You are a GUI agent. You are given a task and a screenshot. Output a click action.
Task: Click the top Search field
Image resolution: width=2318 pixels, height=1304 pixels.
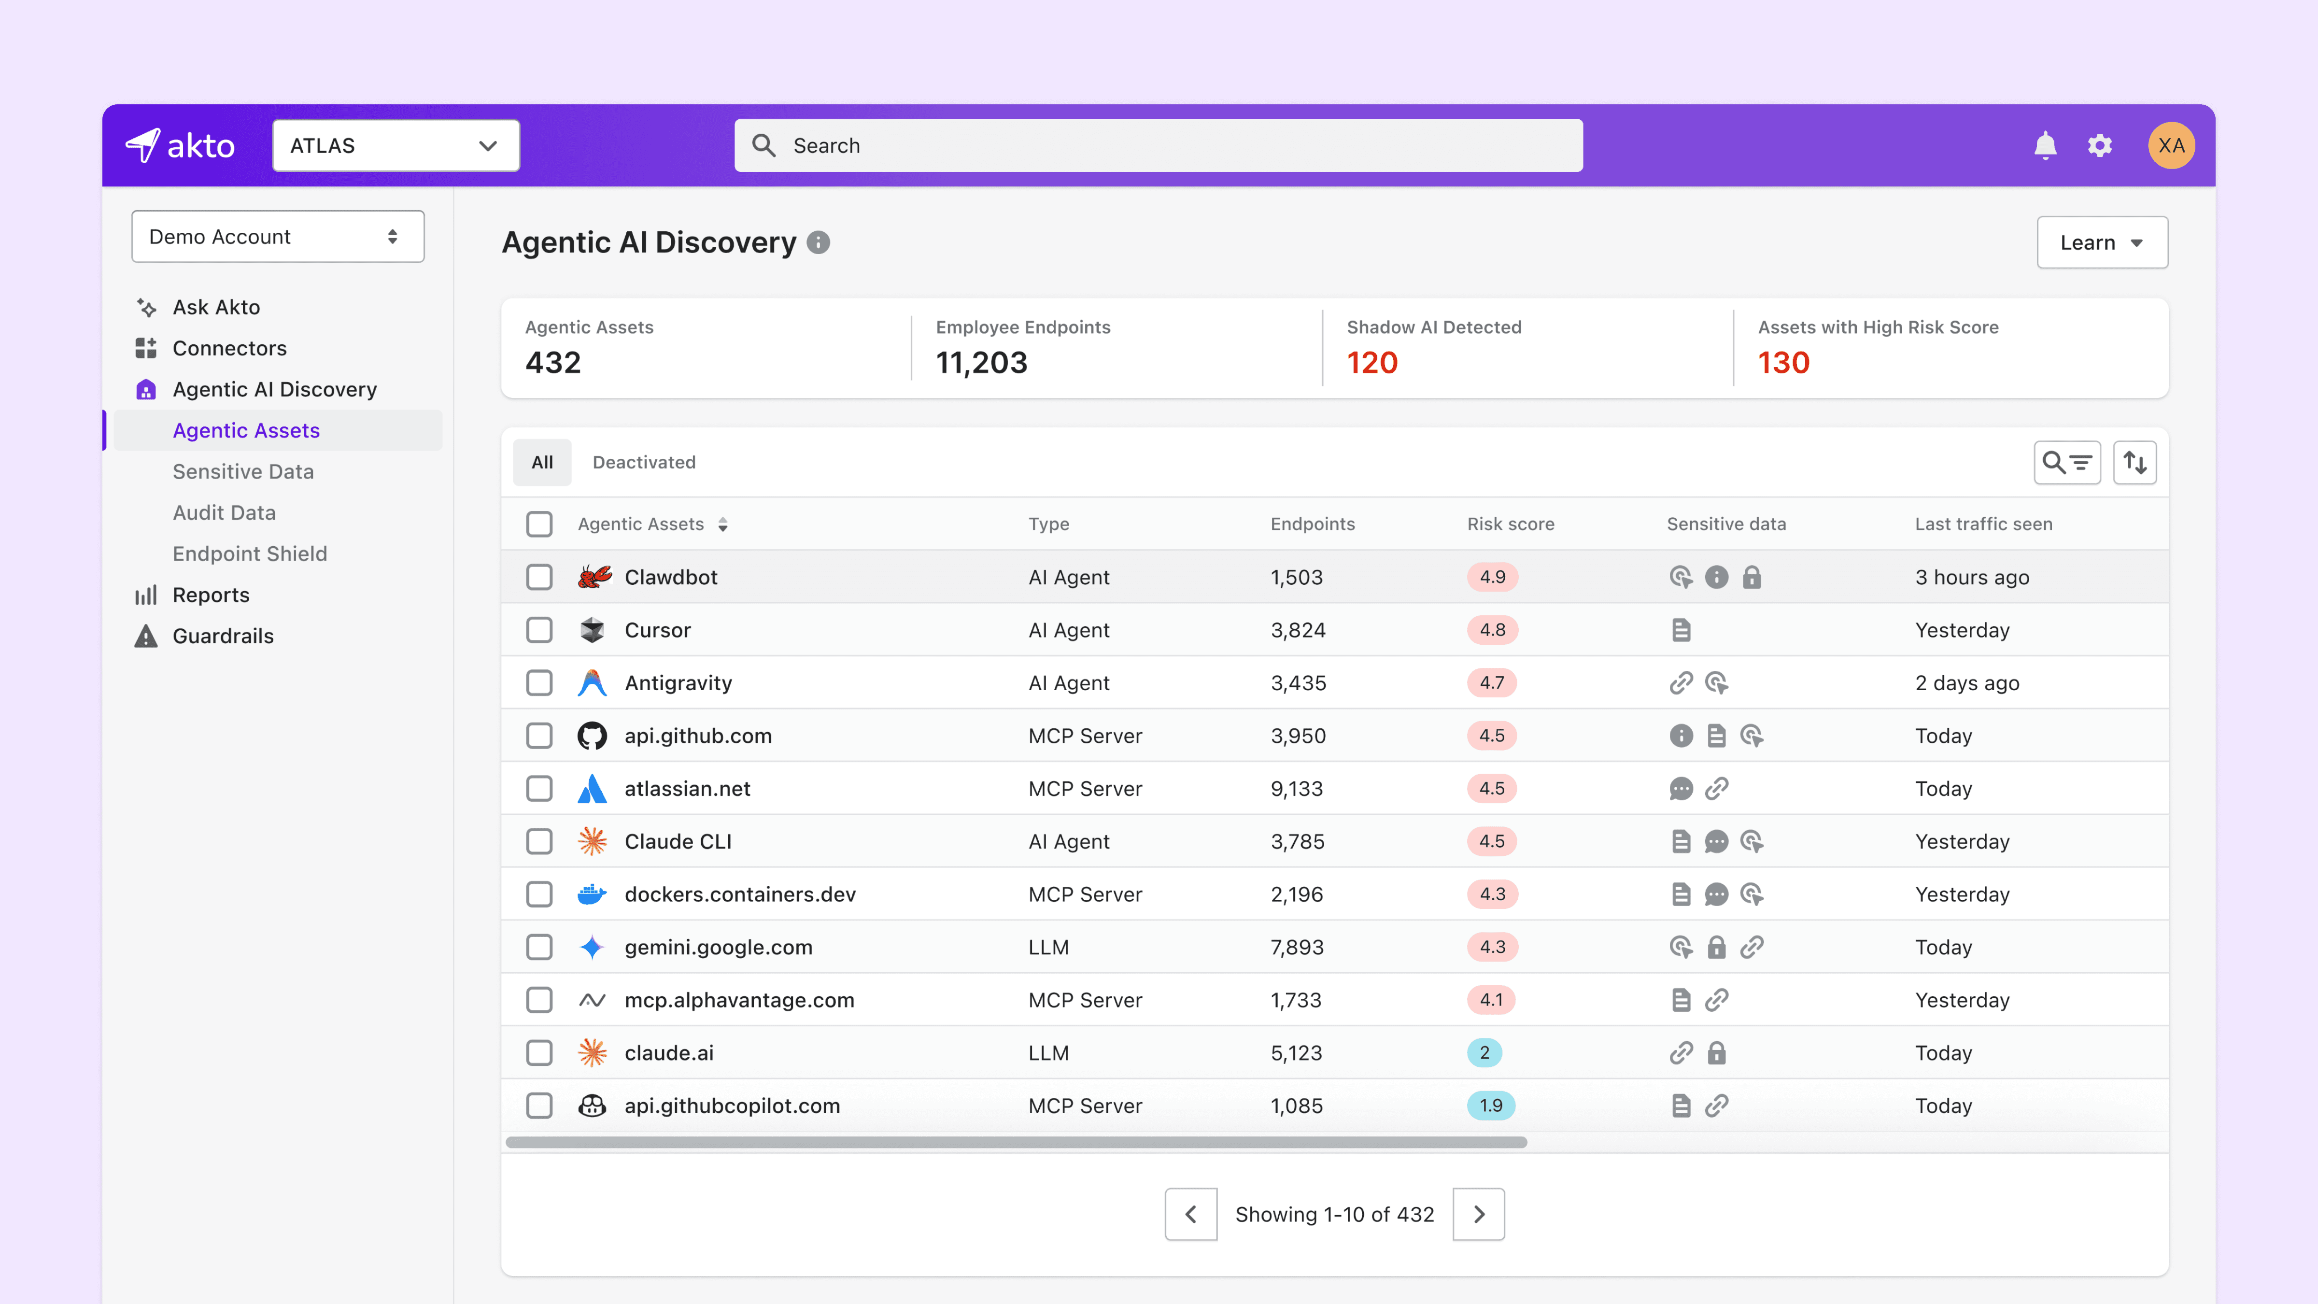[x=1158, y=146]
